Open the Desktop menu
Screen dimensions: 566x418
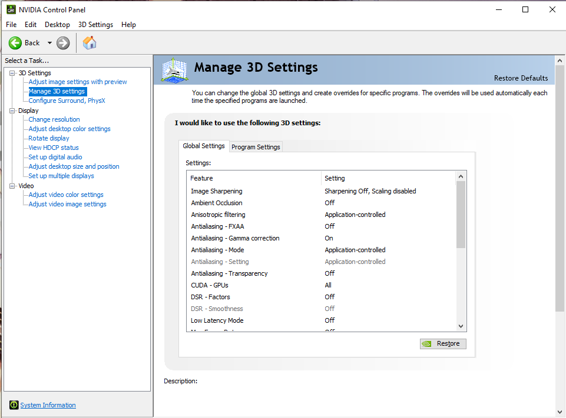[57, 25]
